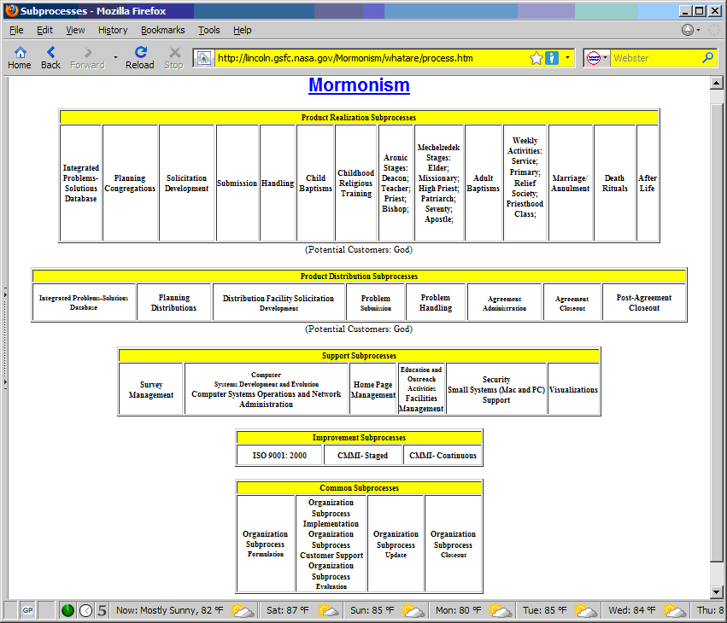Open the File menu

pos(16,30)
